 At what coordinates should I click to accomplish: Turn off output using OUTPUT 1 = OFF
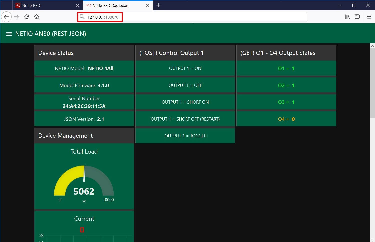click(x=185, y=85)
